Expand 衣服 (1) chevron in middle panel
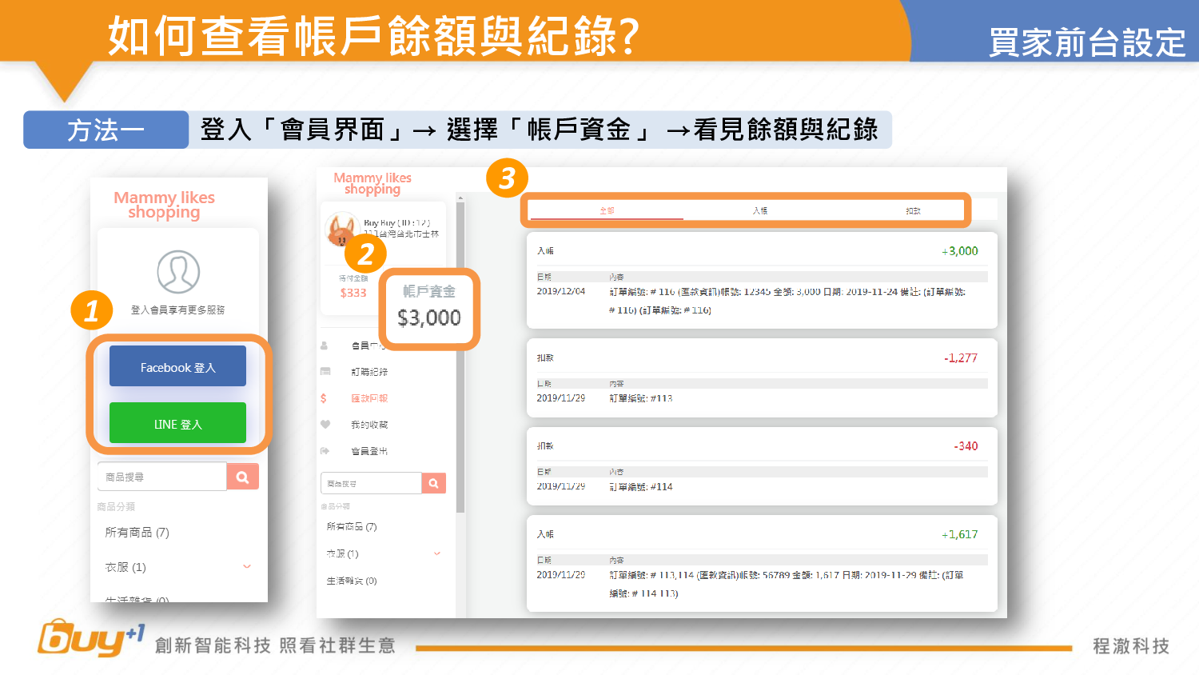This screenshot has height=675, width=1199. [x=437, y=553]
